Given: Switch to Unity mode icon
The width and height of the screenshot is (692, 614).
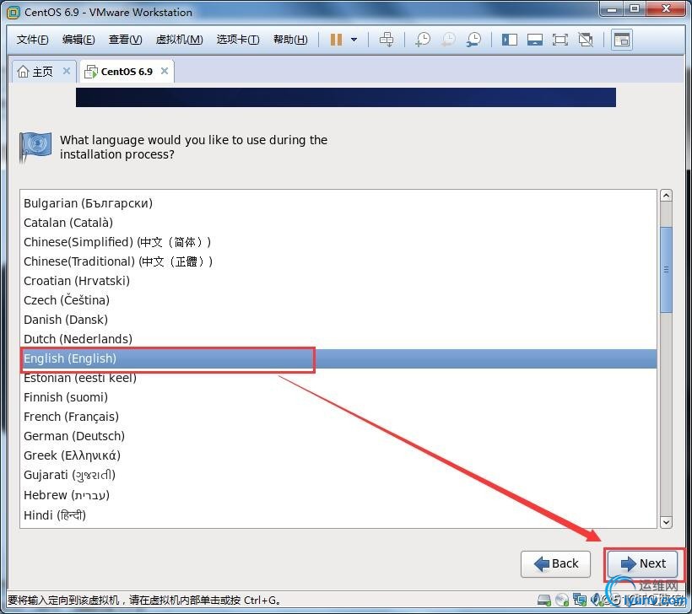Looking at the screenshot, I should [x=586, y=40].
